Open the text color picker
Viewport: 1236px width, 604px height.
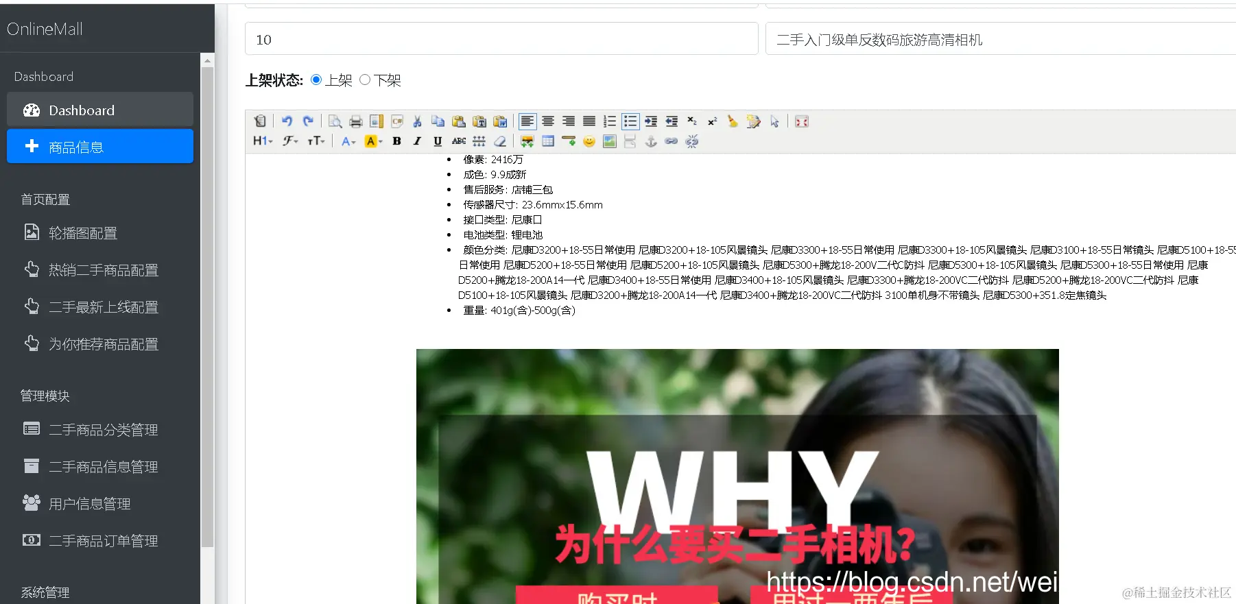(x=348, y=141)
